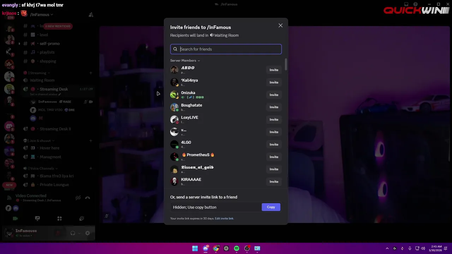Open User Settings gear icon

(88, 233)
